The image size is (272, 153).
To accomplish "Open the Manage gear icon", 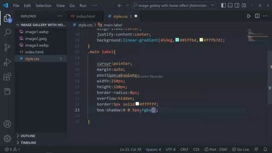I will click(x=7, y=139).
